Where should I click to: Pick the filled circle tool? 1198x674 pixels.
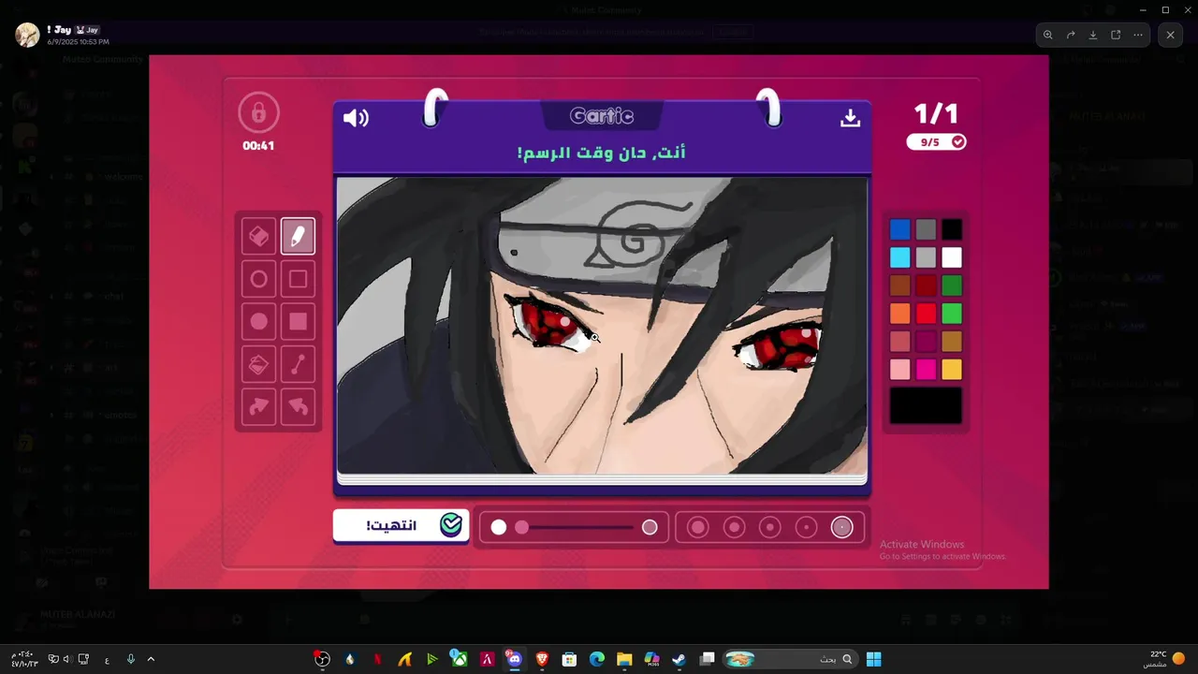[258, 322]
